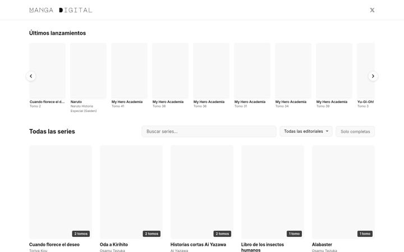Open My Hero Academia Tomo 36 cover
404x252 pixels.
[212, 71]
